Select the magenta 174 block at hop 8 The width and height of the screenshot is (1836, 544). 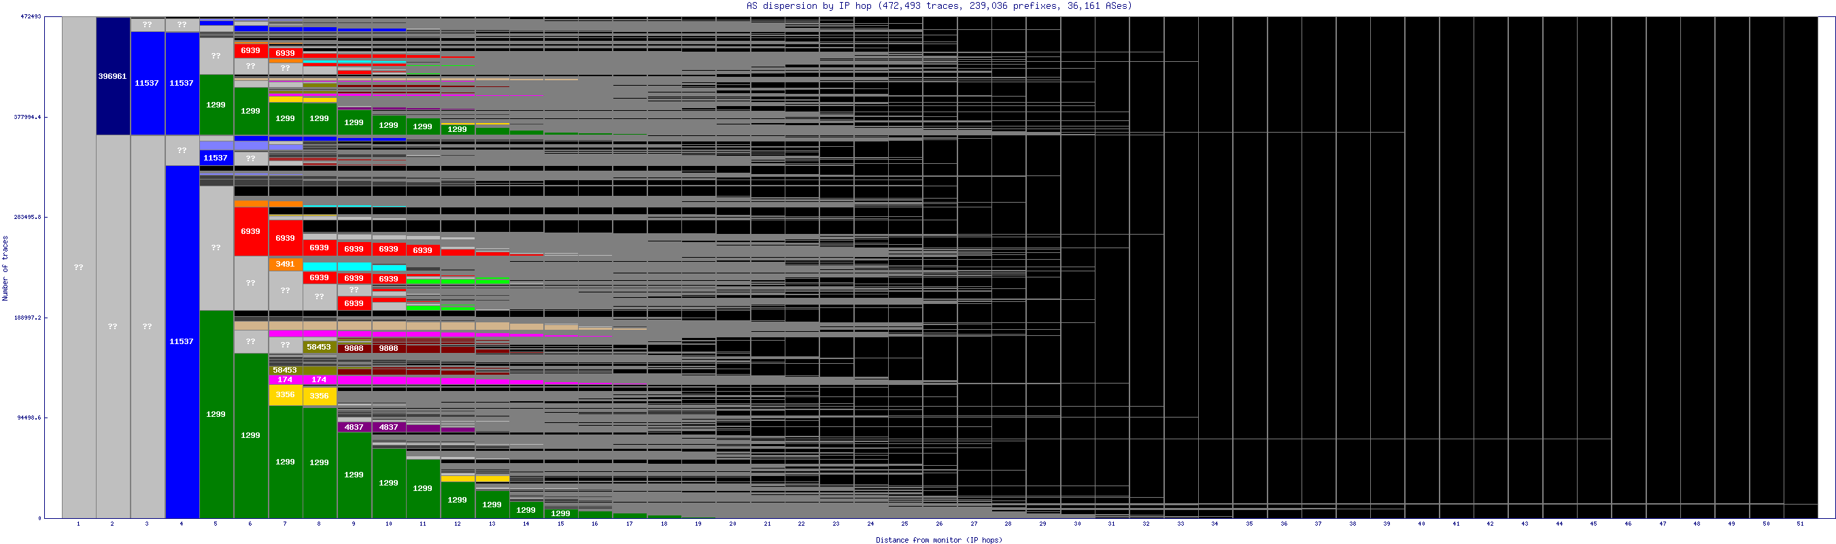[320, 380]
